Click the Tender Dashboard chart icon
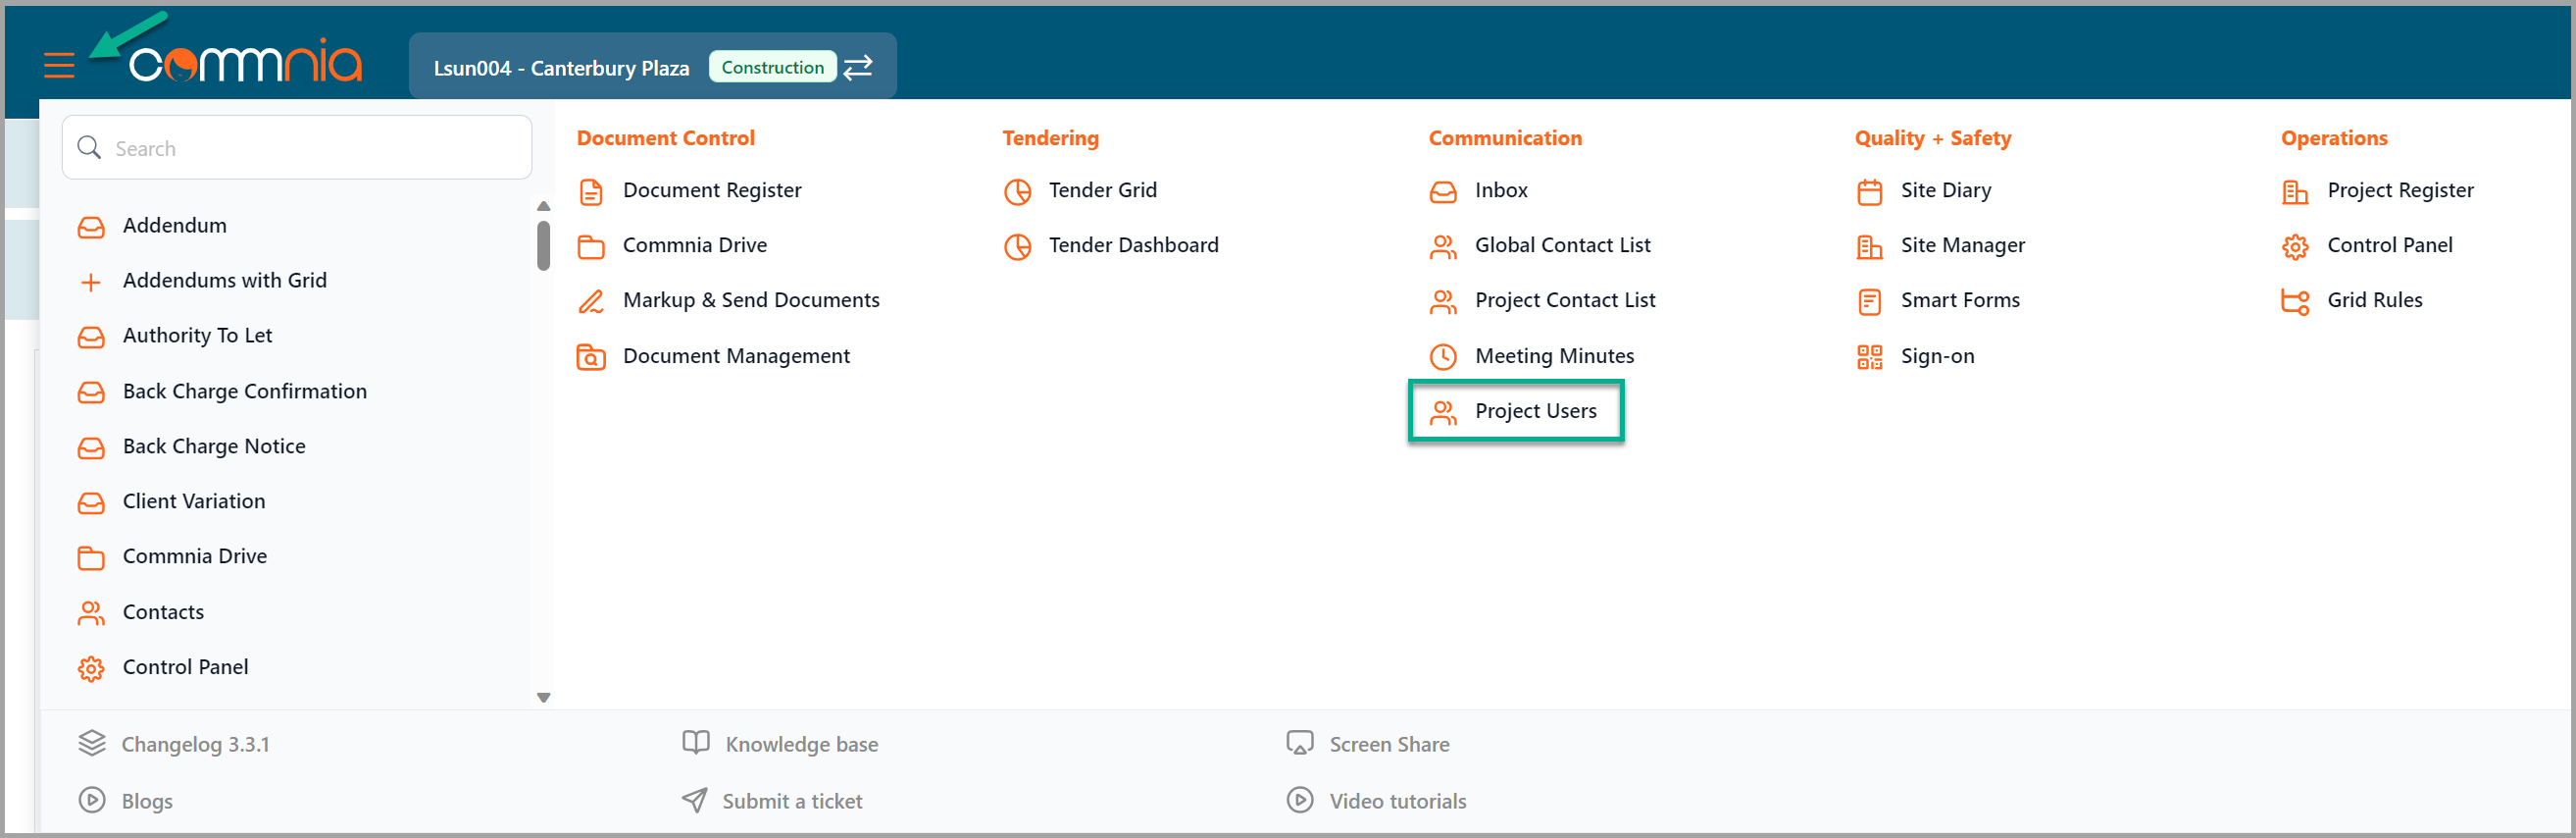2576x838 pixels. (1017, 246)
